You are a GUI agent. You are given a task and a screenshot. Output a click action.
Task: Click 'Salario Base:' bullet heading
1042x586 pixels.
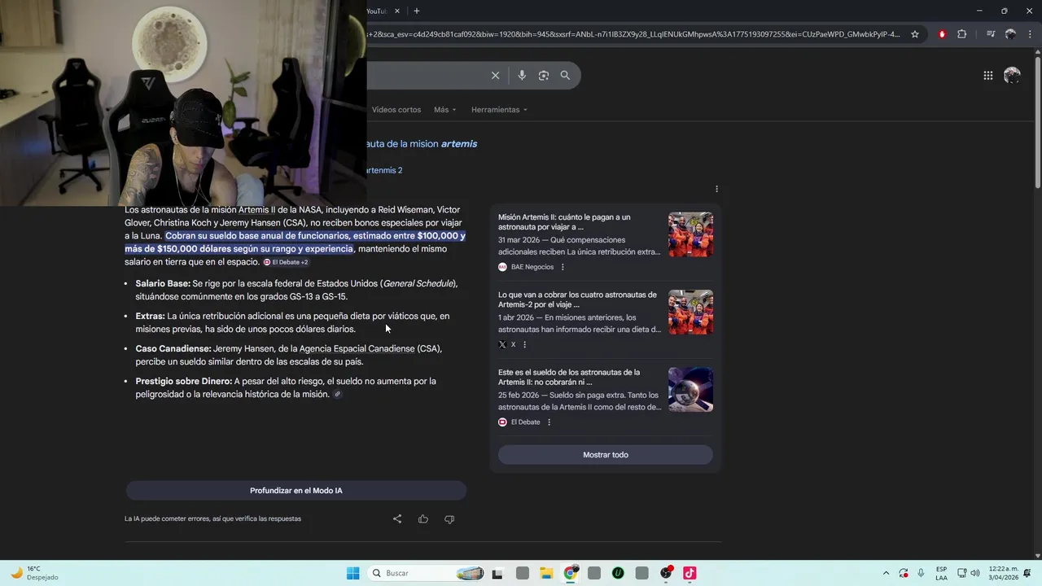[x=163, y=283]
